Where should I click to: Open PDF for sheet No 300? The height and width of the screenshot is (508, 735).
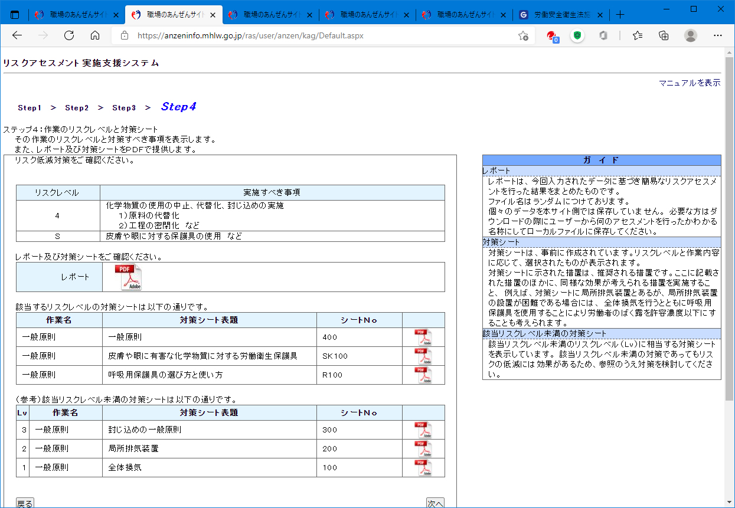(423, 430)
